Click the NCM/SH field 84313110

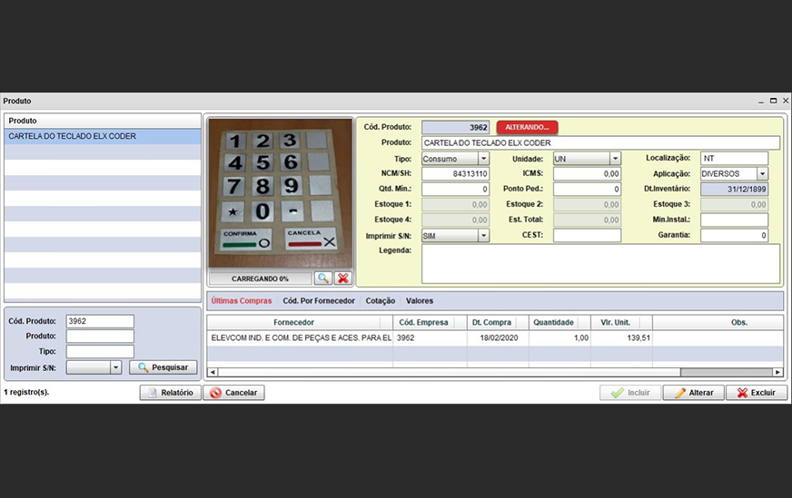[456, 173]
